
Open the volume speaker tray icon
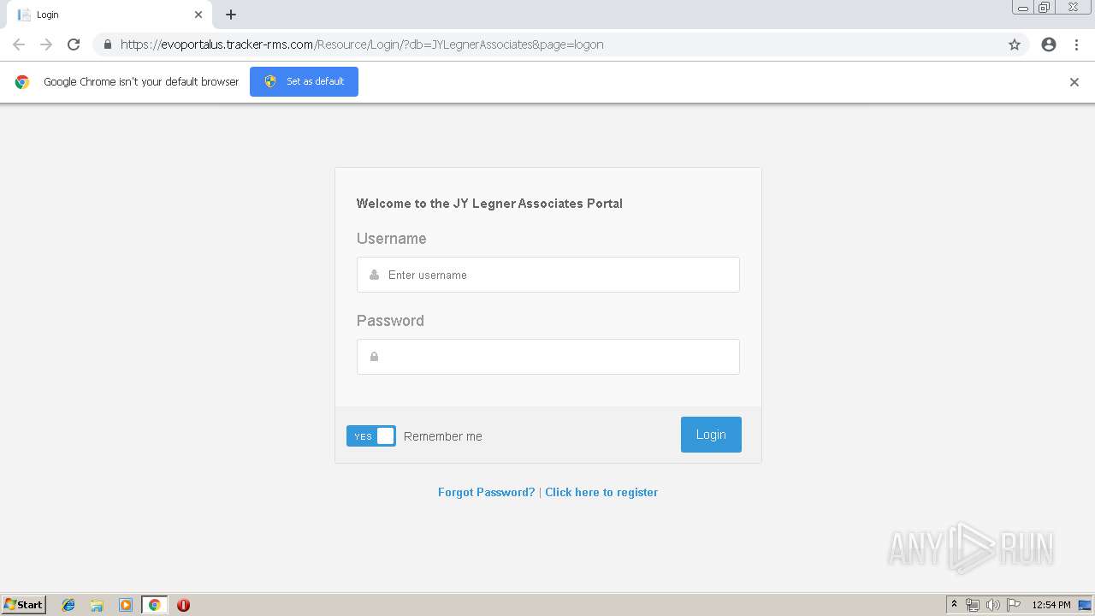coord(993,605)
